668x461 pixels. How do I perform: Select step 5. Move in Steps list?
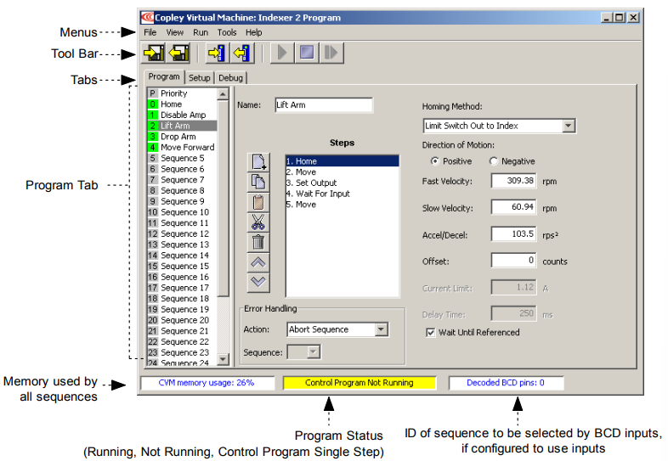[x=342, y=205]
